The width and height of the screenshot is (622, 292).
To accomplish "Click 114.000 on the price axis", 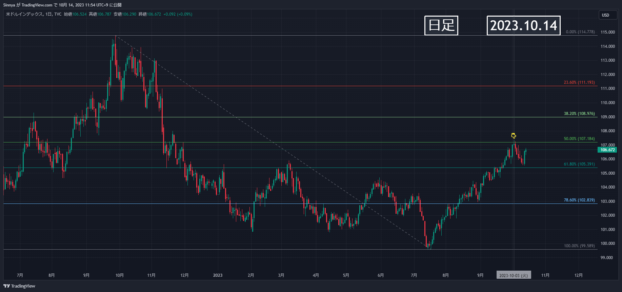I will [607, 46].
